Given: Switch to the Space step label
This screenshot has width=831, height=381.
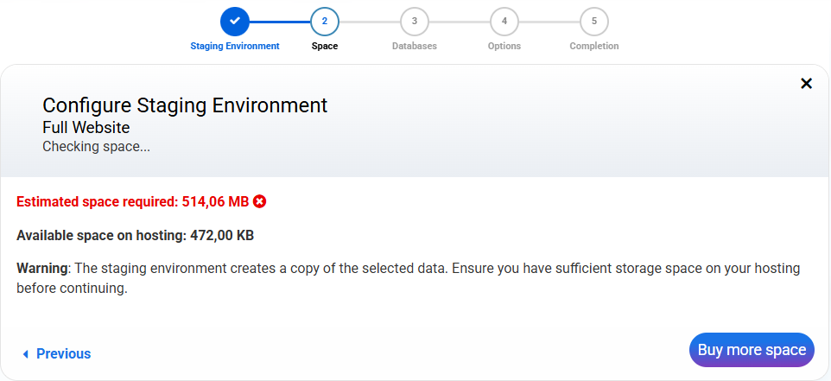Looking at the screenshot, I should 325,46.
